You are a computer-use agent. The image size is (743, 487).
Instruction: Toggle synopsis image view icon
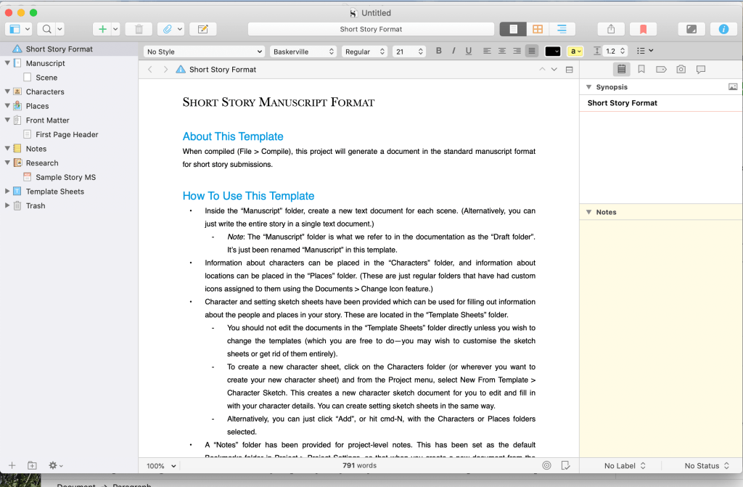(733, 87)
